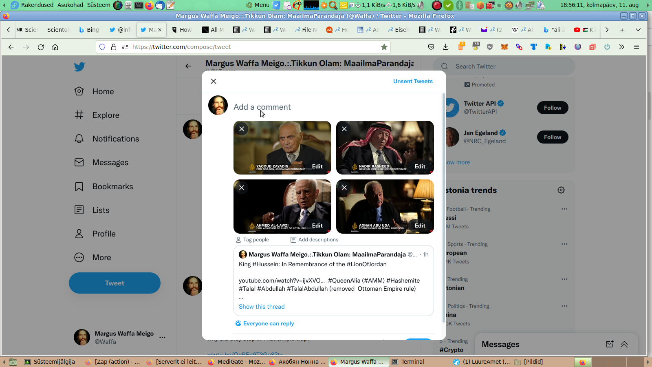
Task: Edit the Adnan Abu Uda image
Action: coord(420,226)
